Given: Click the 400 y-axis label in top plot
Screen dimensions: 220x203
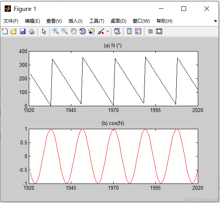Looking at the screenshot, I should click(x=23, y=52).
